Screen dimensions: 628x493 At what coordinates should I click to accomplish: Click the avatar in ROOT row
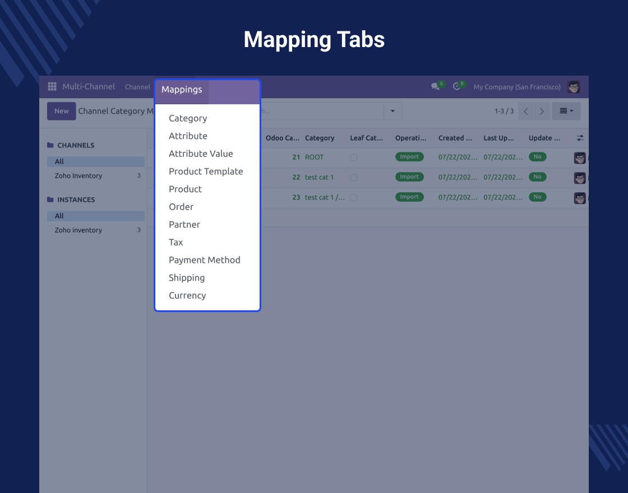pos(580,157)
